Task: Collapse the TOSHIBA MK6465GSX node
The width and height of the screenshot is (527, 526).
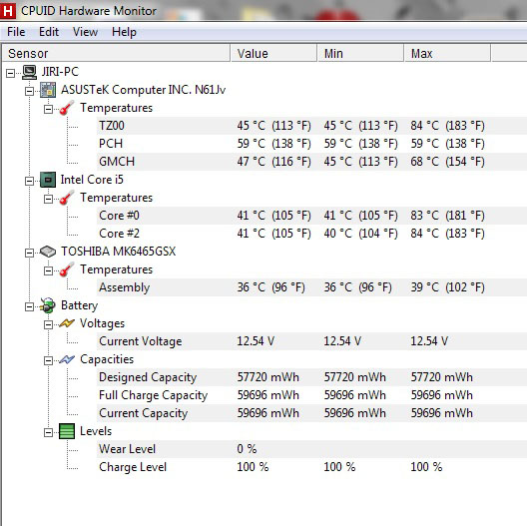Action: 29,253
